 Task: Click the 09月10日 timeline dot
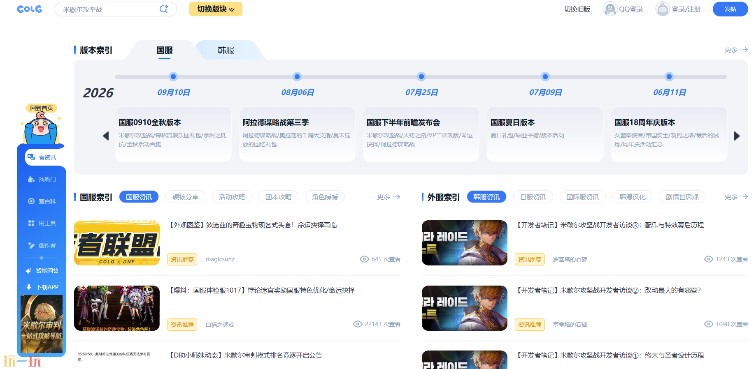pyautogui.click(x=173, y=76)
